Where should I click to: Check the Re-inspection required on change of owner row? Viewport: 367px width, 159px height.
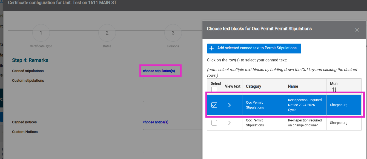point(214,123)
